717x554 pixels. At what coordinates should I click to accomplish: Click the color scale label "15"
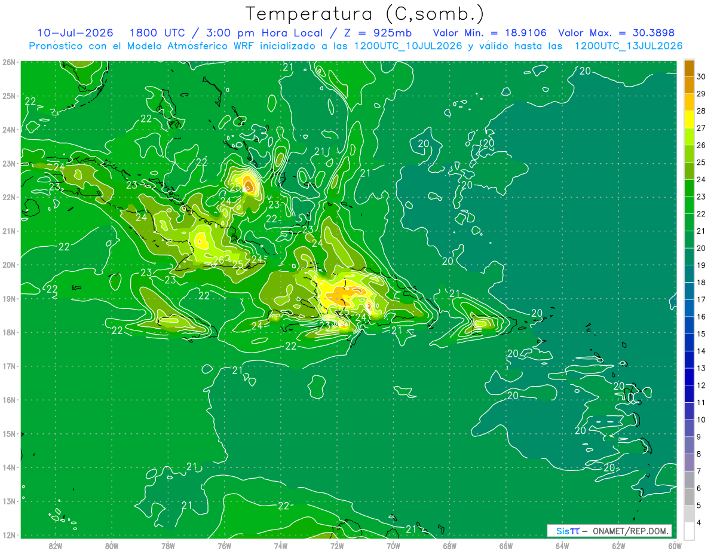pos(701,333)
